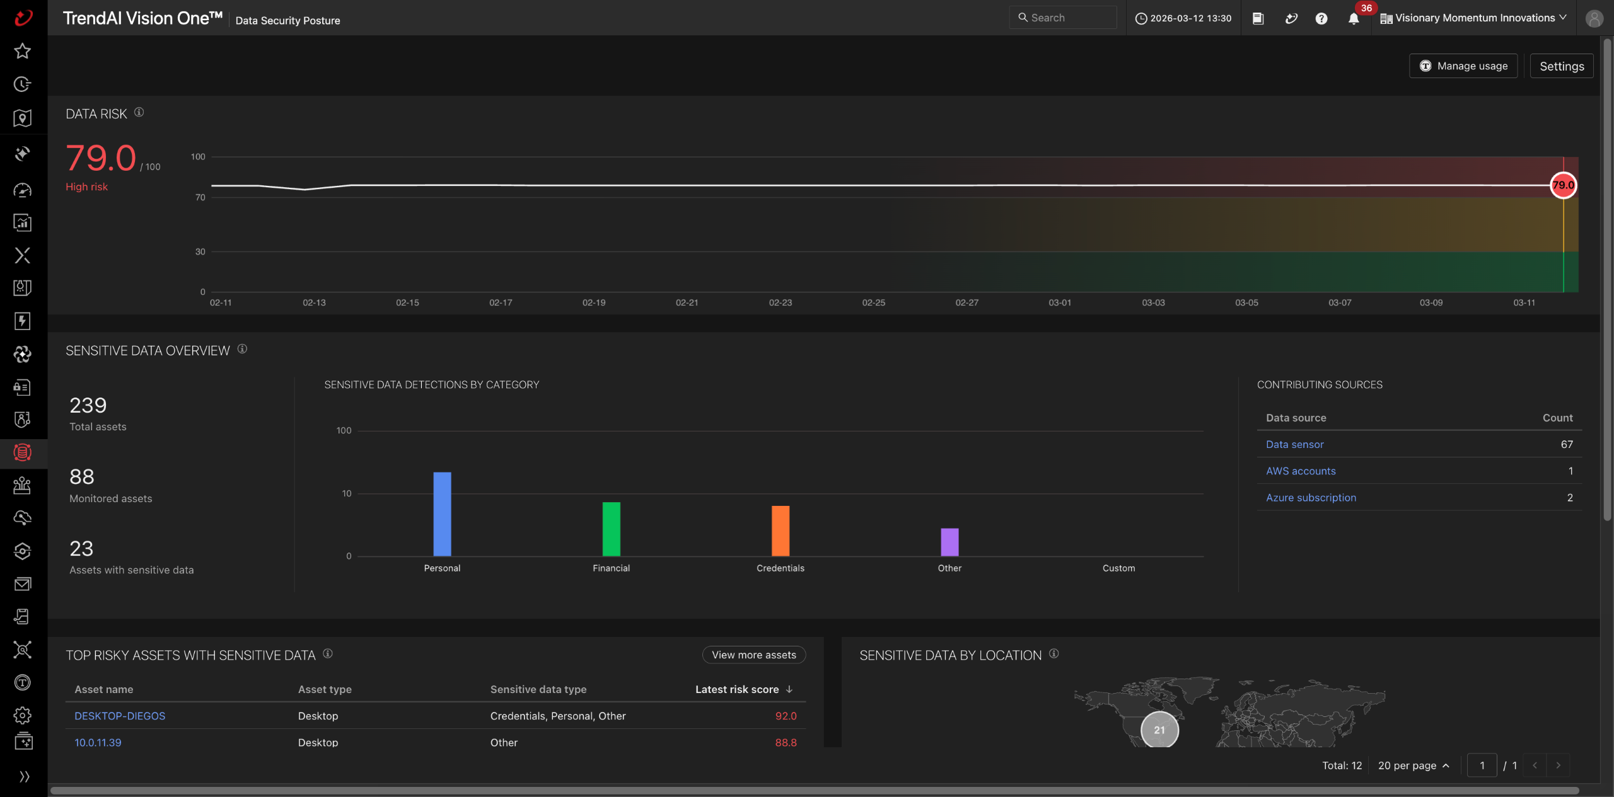Click the email envelope sidebar icon
1614x797 pixels.
click(x=23, y=584)
